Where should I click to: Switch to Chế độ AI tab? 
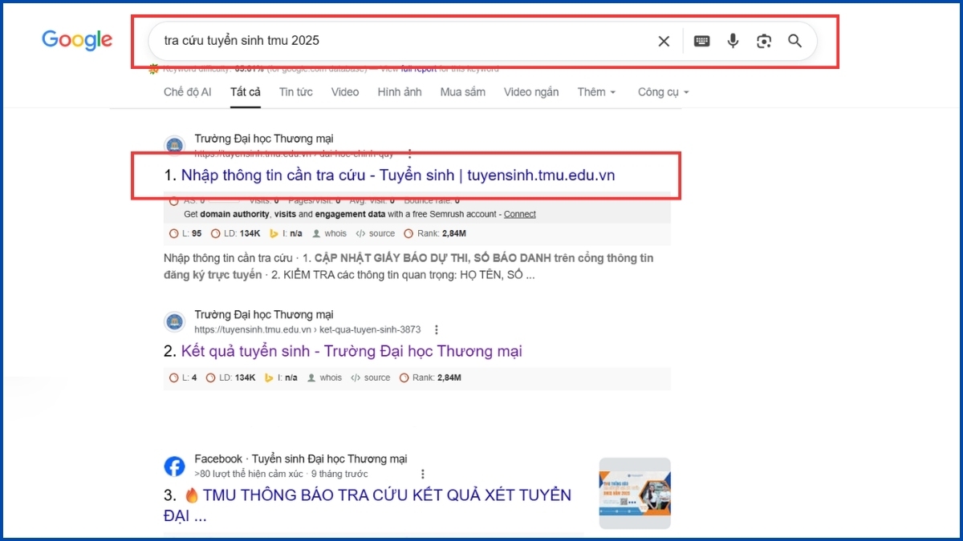click(188, 92)
